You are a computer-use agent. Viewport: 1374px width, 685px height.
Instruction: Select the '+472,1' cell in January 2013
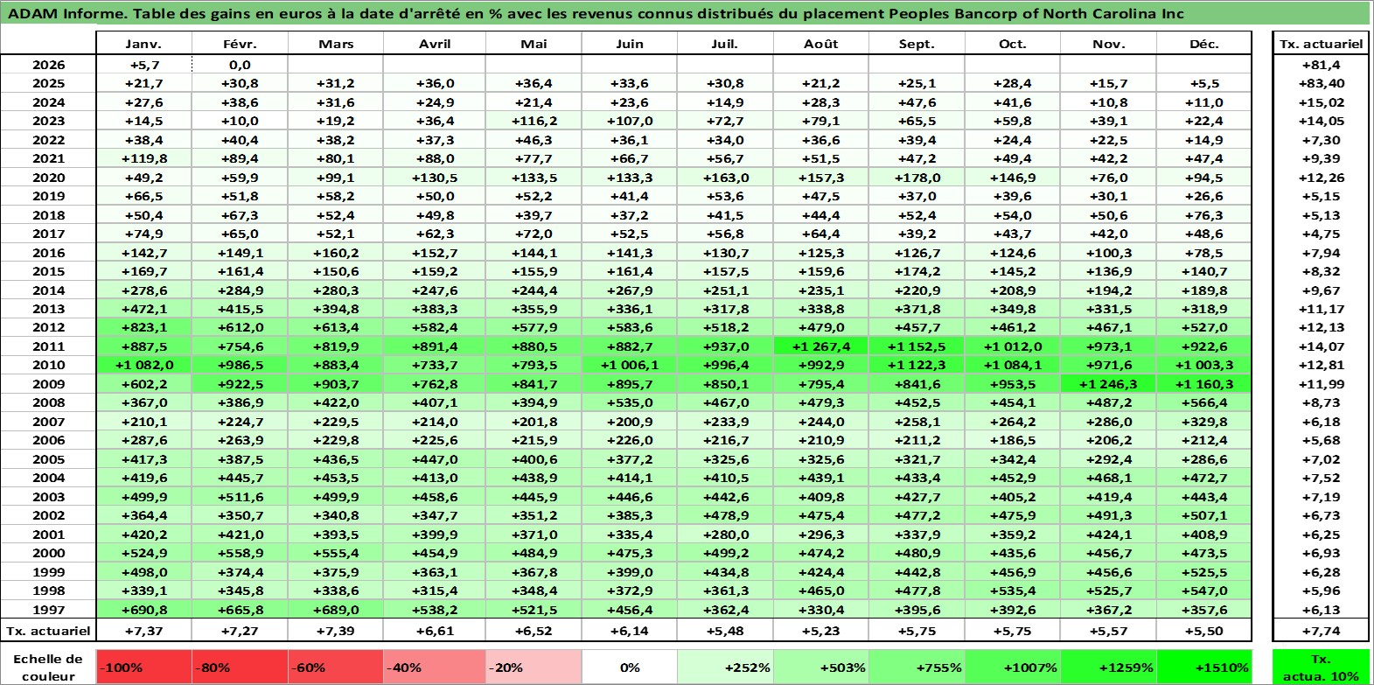[143, 309]
